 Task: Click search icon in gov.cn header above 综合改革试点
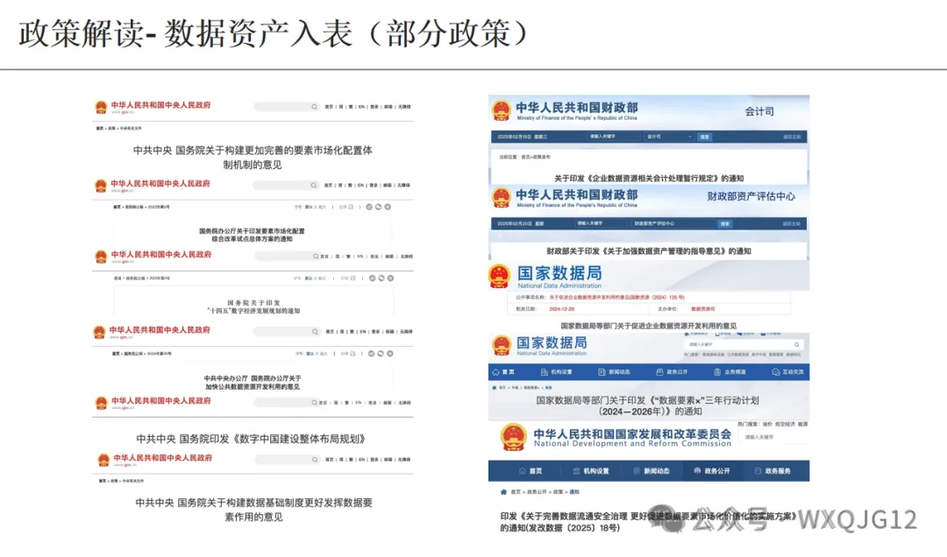coord(313,186)
